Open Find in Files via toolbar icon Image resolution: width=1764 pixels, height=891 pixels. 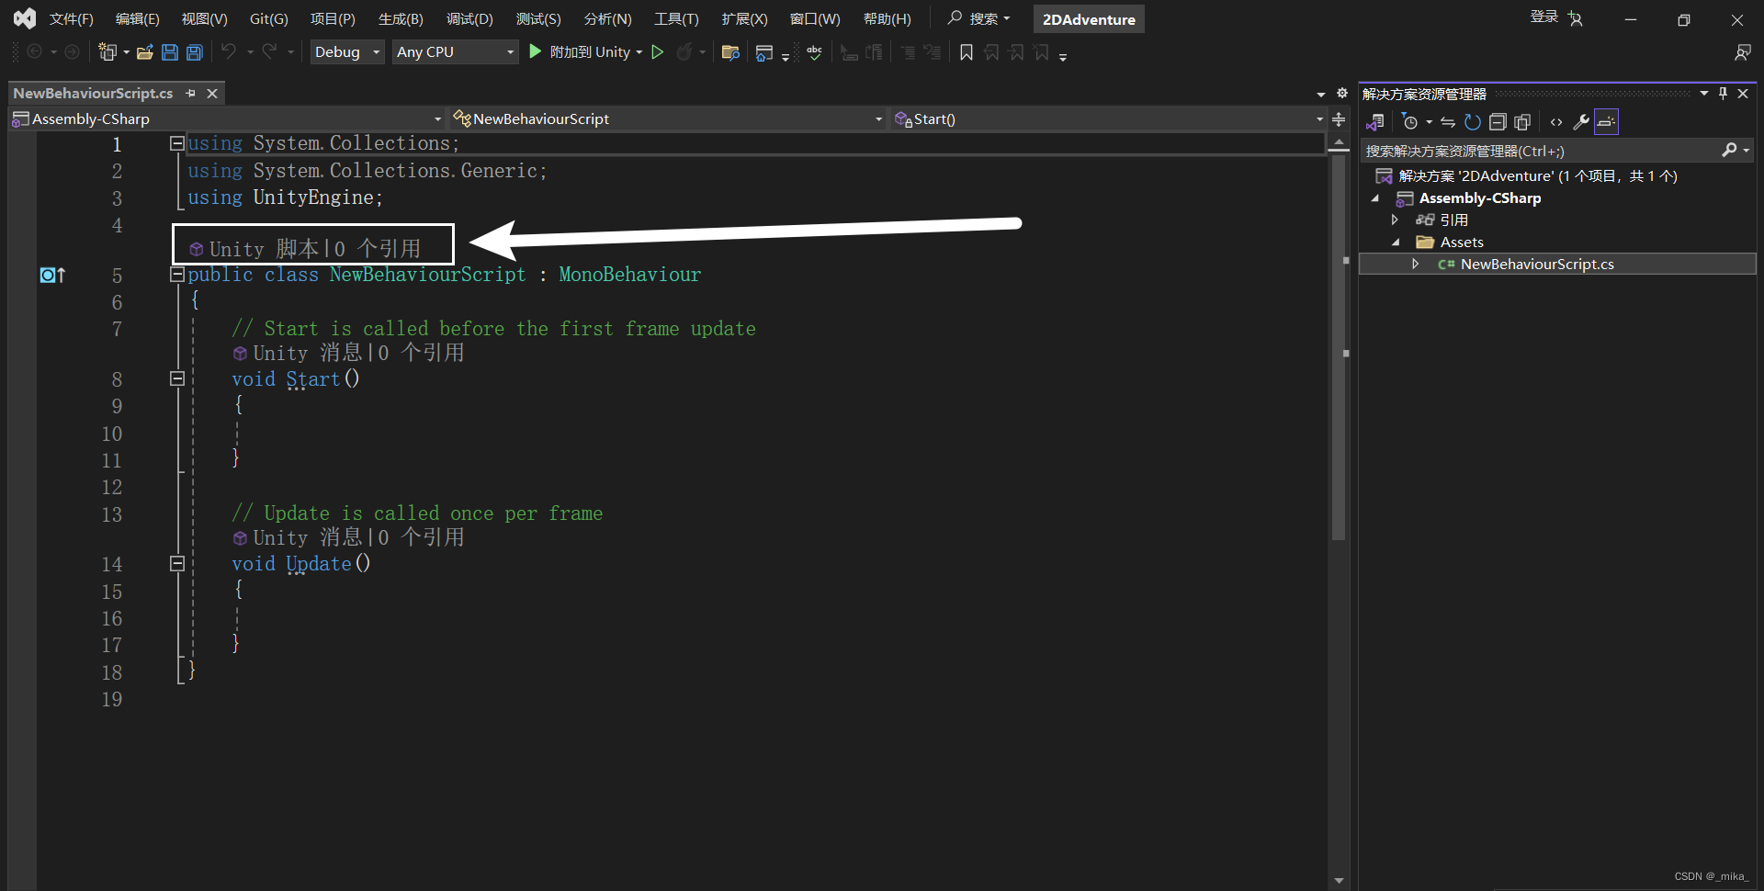tap(730, 51)
